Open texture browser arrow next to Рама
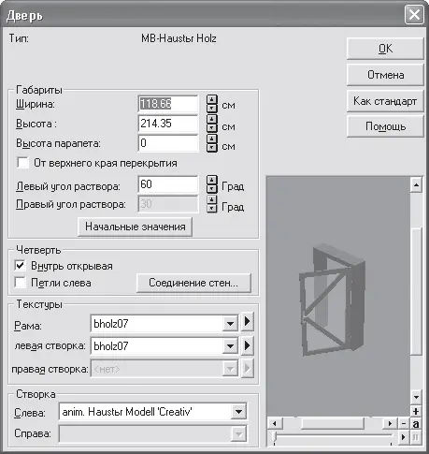The width and height of the screenshot is (429, 454). 247,321
